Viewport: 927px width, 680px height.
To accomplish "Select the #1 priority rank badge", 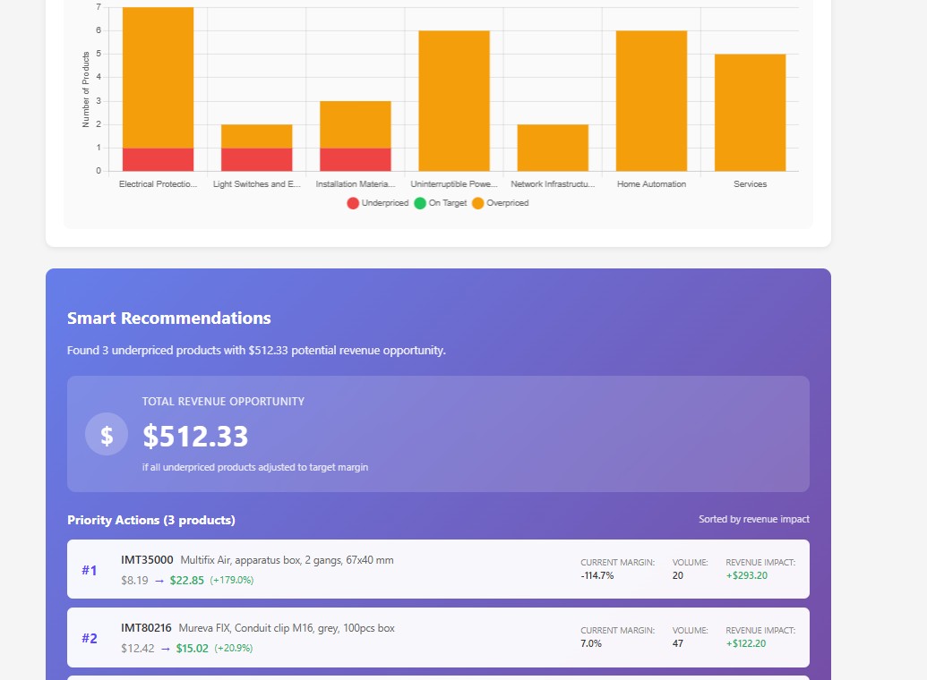I will [90, 570].
